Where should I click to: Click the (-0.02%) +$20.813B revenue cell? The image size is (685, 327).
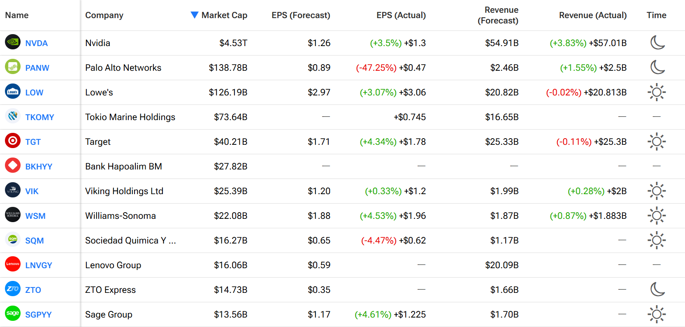tap(586, 93)
